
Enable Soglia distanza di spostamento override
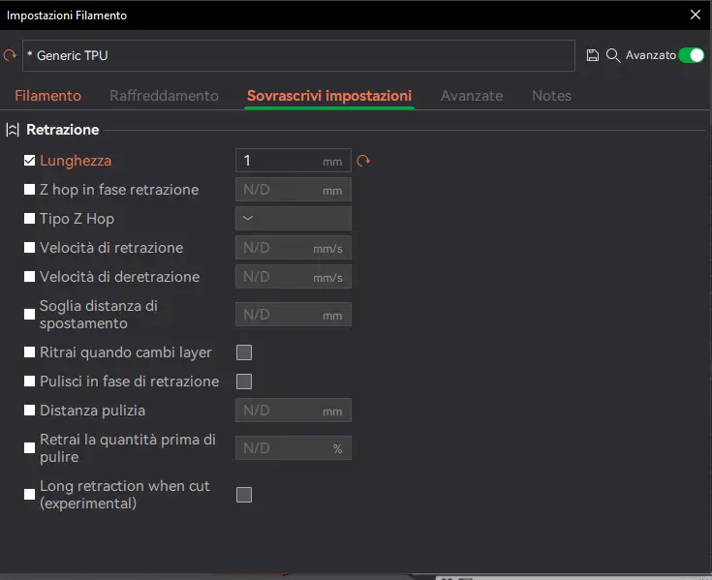(x=29, y=315)
